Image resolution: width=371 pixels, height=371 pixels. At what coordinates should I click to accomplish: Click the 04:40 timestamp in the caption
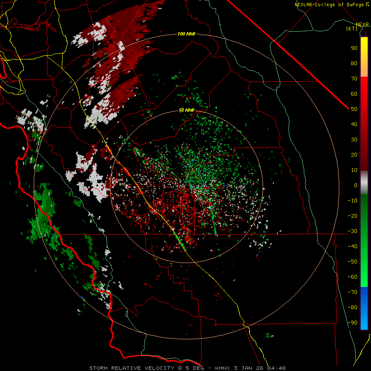point(277,368)
